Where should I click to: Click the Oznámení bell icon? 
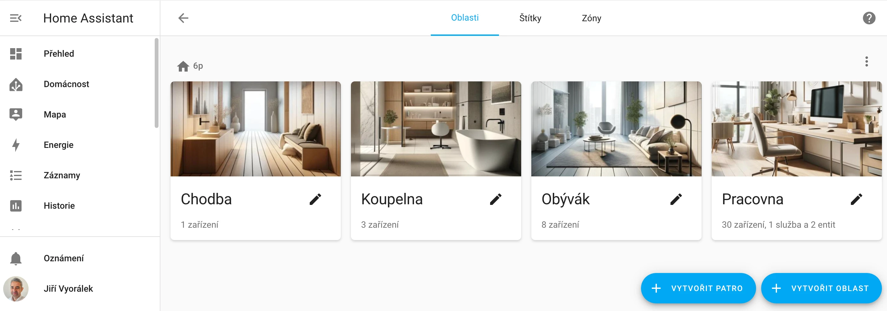(16, 258)
